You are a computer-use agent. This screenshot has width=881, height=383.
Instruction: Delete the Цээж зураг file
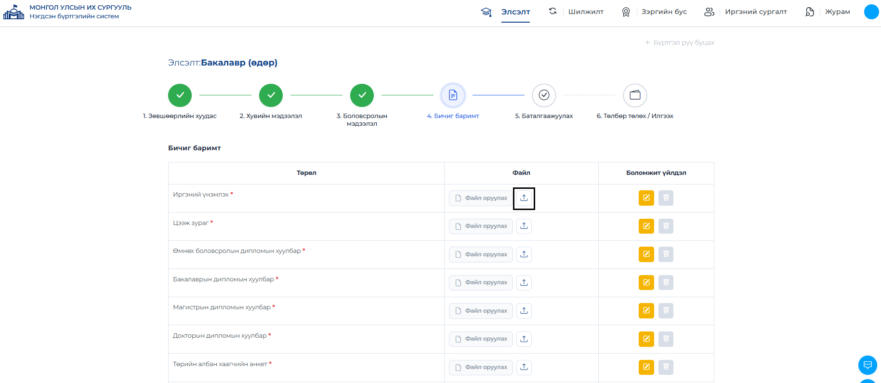(666, 226)
